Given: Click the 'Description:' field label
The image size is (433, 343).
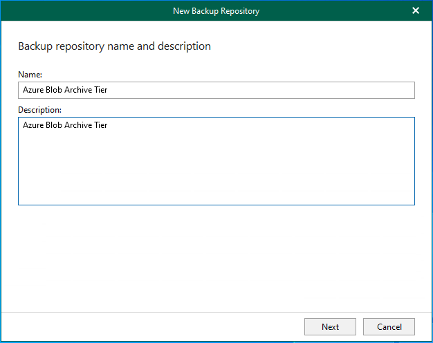Looking at the screenshot, I should click(x=39, y=109).
